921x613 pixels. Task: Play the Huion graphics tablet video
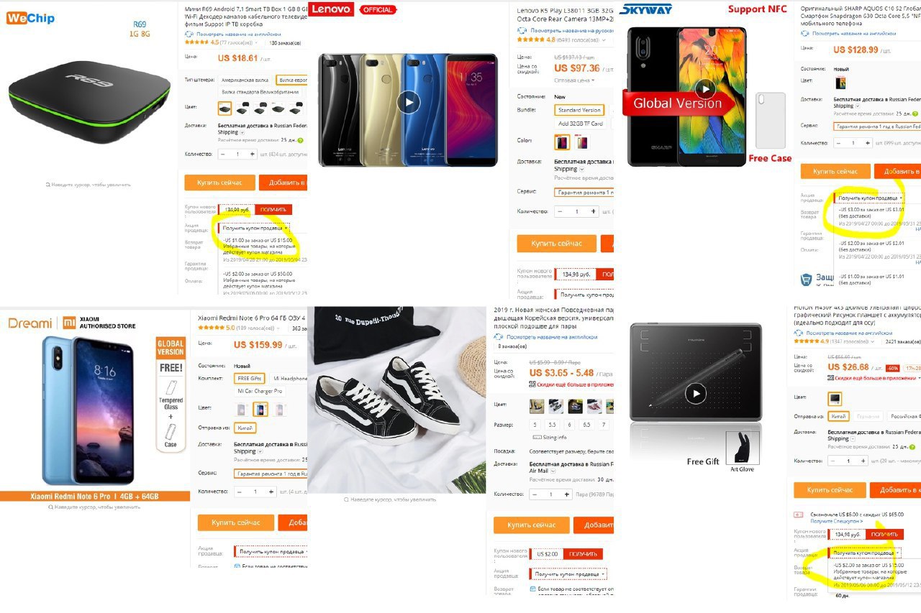pyautogui.click(x=695, y=393)
